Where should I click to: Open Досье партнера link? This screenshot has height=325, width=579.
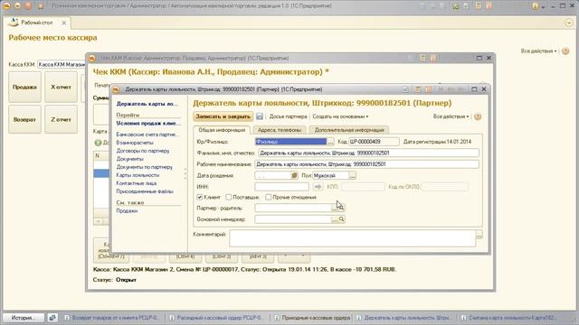(288, 116)
